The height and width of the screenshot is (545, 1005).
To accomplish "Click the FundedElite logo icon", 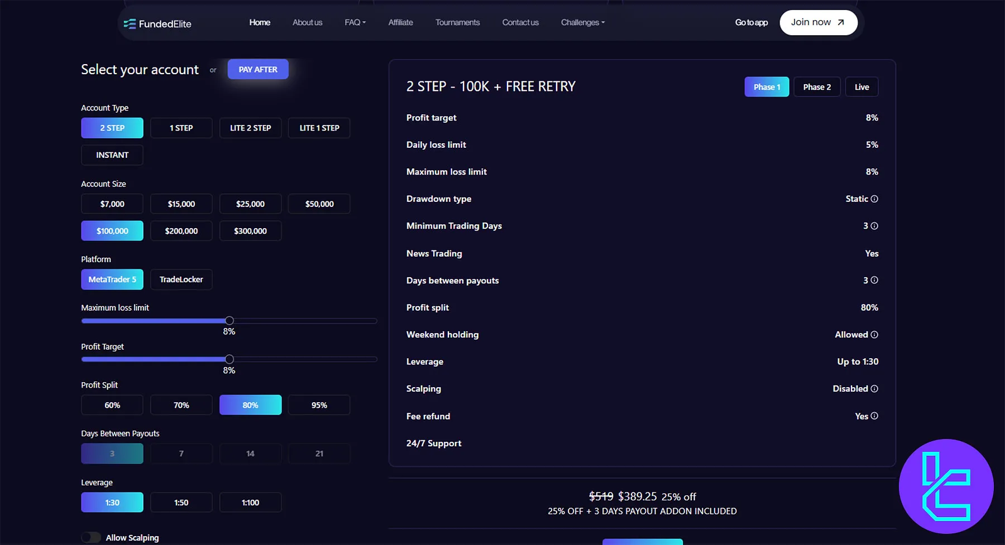I will click(x=130, y=24).
